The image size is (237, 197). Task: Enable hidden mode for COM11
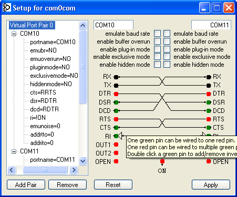coord(167,64)
